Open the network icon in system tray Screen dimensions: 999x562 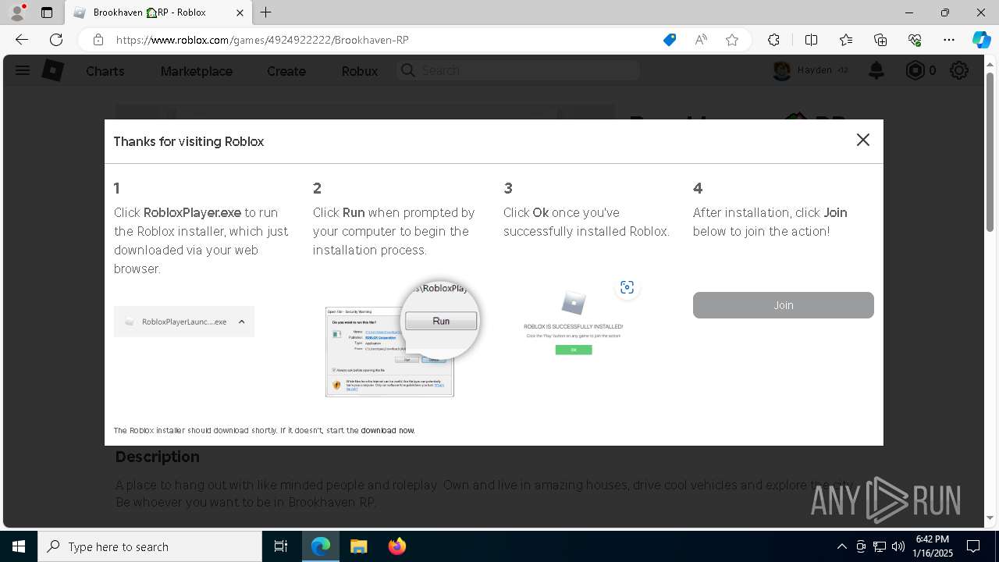[x=880, y=546]
